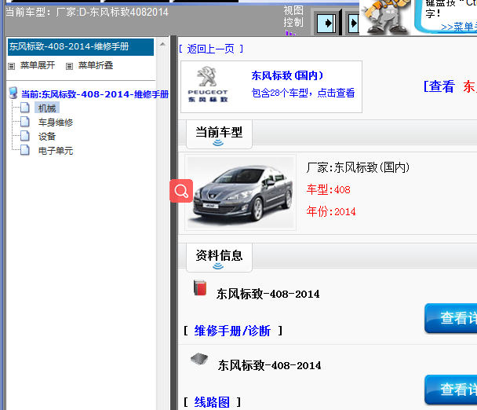Expand menu via 菜单展开 text
The image size is (477, 410).
point(38,65)
